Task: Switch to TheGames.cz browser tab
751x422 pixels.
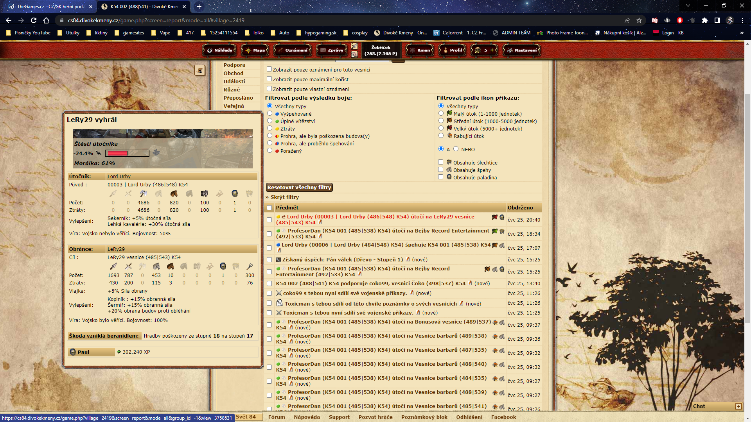Action: pyautogui.click(x=51, y=7)
